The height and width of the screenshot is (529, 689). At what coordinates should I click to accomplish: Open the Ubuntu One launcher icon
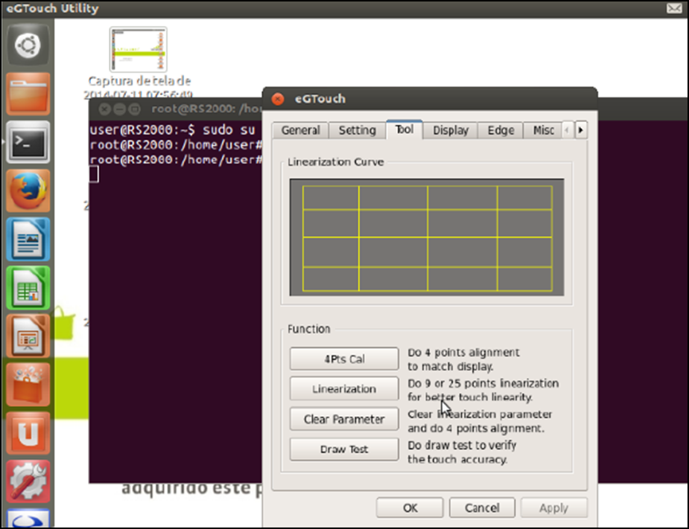28,433
